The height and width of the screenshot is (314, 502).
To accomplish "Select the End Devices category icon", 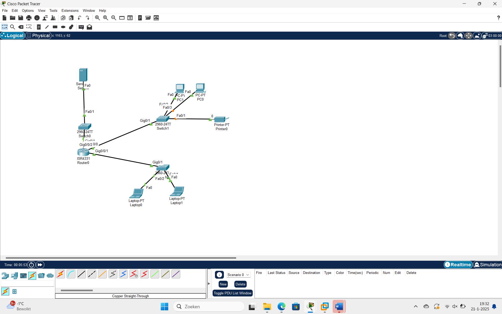I will 14,276.
